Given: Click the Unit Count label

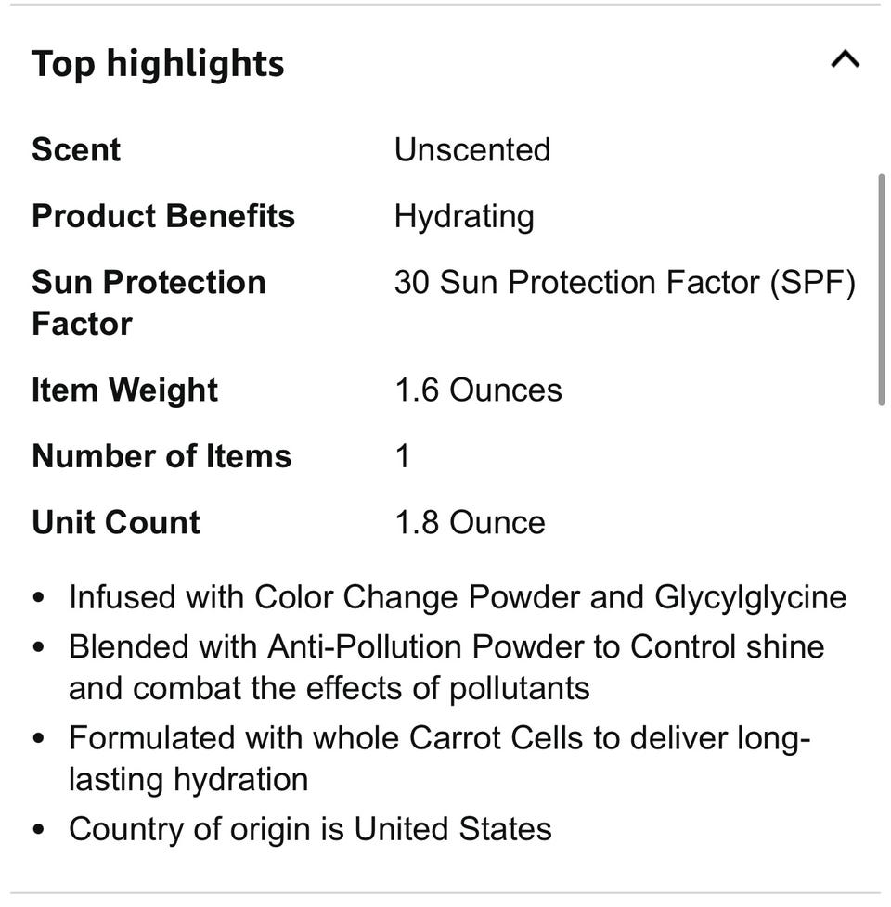Looking at the screenshot, I should click(x=116, y=522).
